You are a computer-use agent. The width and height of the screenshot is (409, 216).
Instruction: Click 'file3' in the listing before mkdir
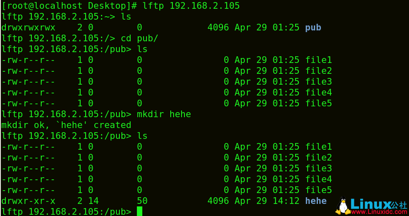[x=318, y=82]
